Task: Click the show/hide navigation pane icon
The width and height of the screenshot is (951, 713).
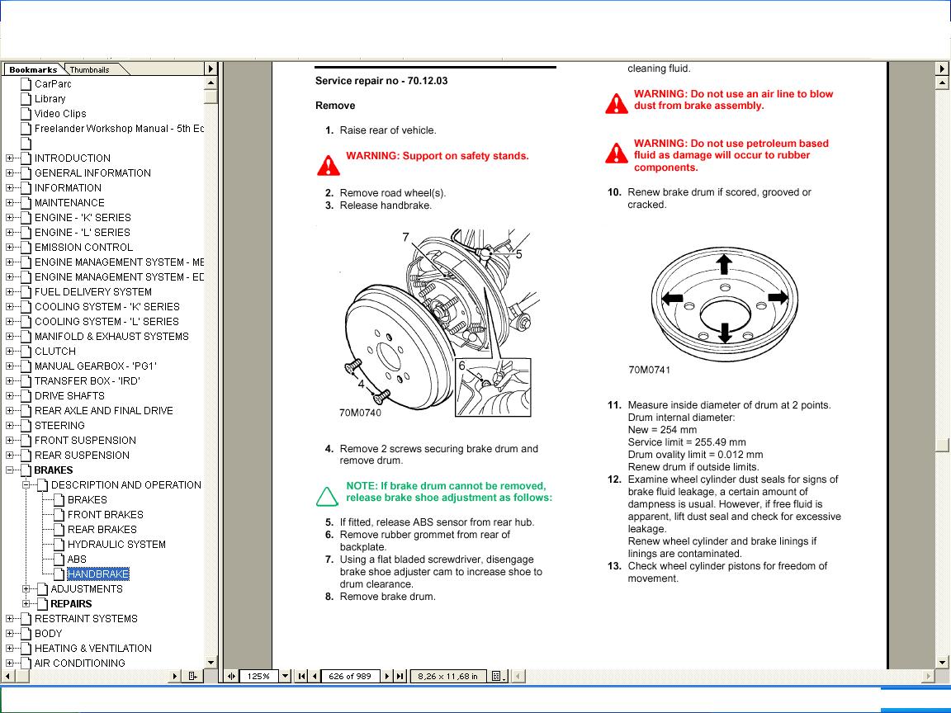Action: coord(231,676)
